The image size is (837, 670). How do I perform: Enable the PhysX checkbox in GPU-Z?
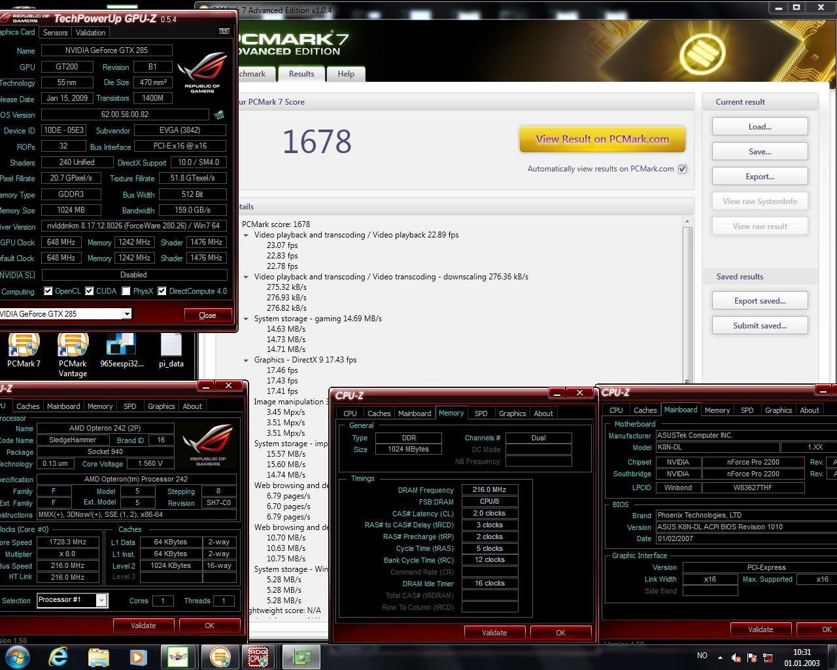(x=126, y=291)
